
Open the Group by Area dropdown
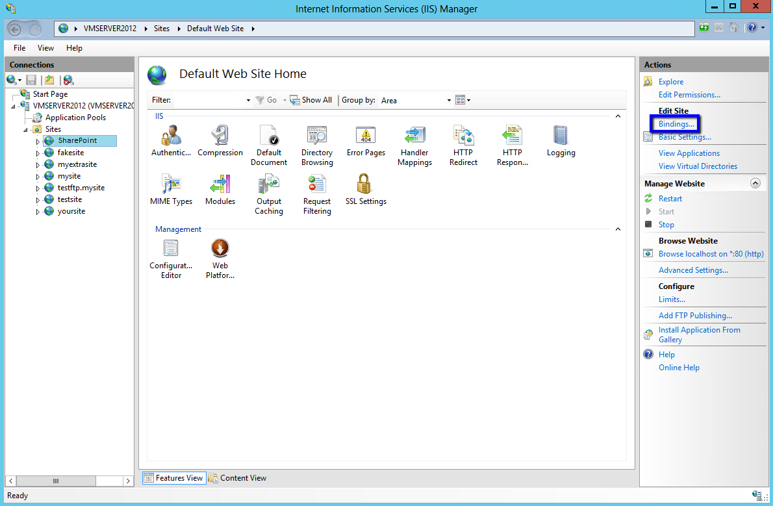coord(416,101)
